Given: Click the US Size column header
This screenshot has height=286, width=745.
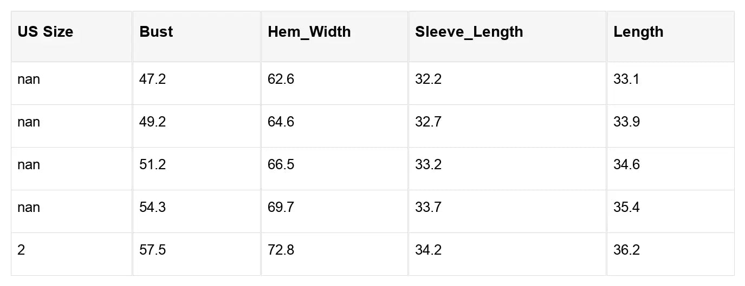Looking at the screenshot, I should [x=45, y=32].
